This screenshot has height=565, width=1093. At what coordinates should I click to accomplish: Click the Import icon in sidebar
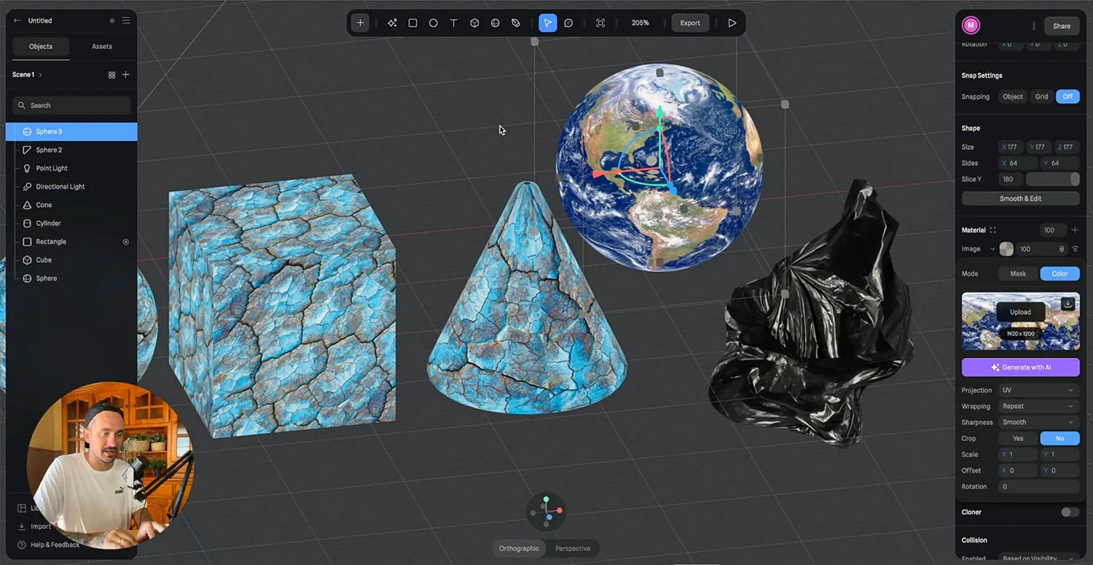point(21,526)
